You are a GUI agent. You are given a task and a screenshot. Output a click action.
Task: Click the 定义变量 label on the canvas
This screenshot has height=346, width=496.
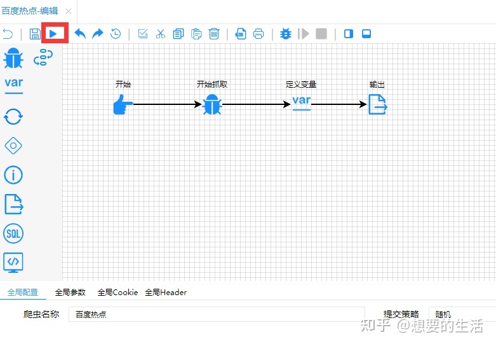pos(301,85)
